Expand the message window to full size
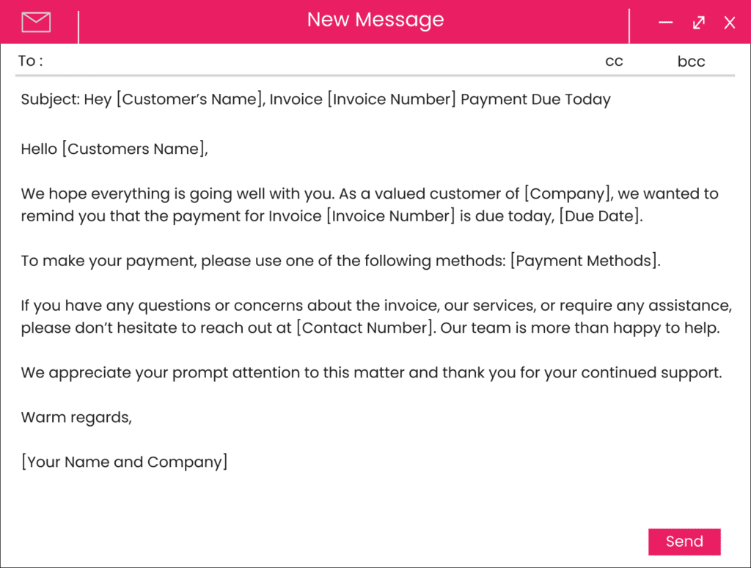 698,23
